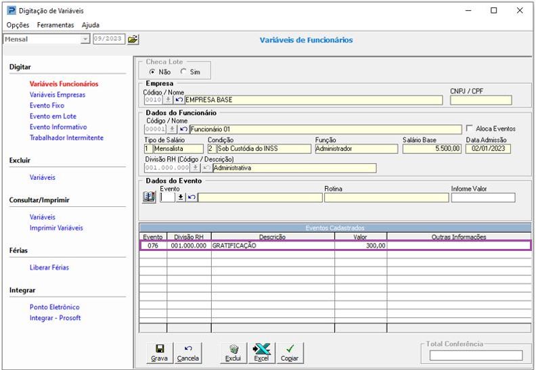The width and height of the screenshot is (536, 370).
Task: Click the 300,00 value cell
Action: point(361,246)
